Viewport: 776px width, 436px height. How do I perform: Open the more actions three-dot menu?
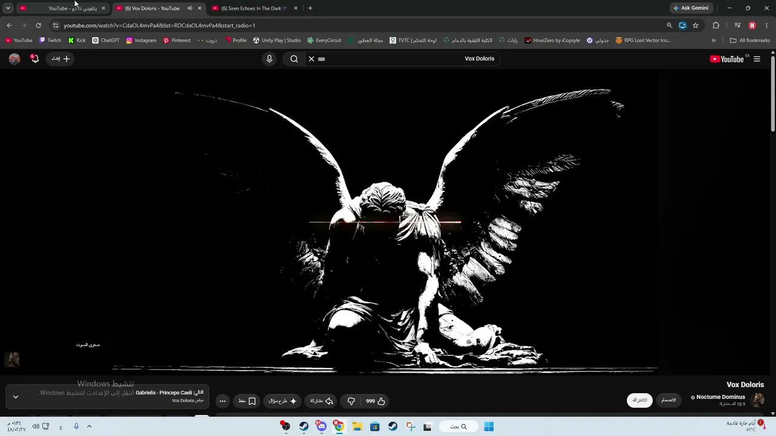[x=222, y=401]
